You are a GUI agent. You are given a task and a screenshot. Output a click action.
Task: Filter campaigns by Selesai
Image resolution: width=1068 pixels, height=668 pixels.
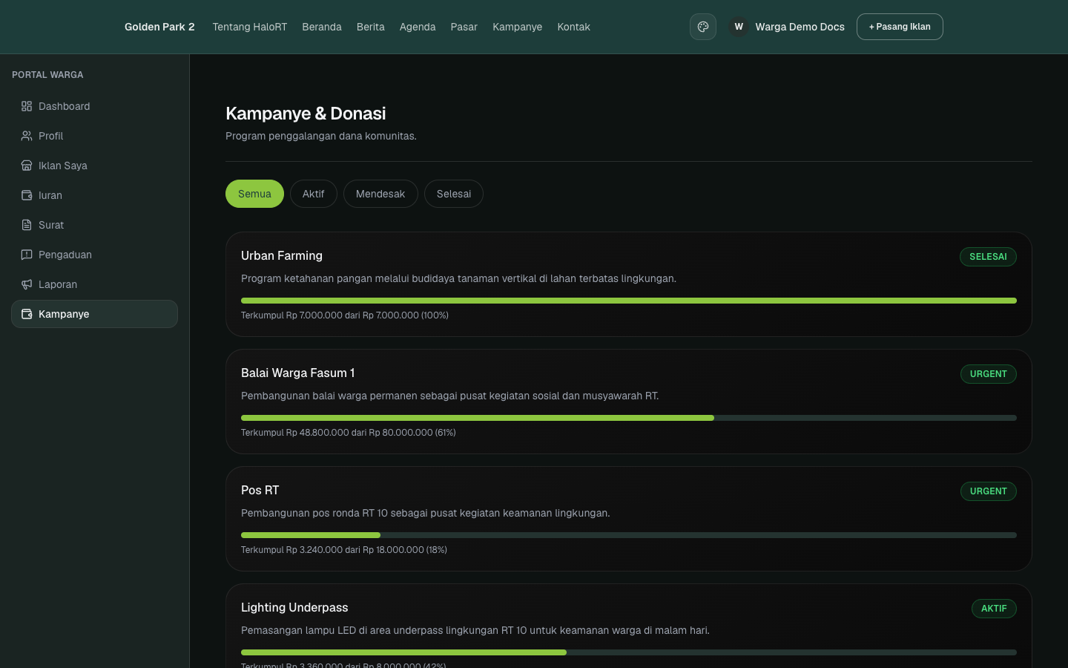point(454,194)
